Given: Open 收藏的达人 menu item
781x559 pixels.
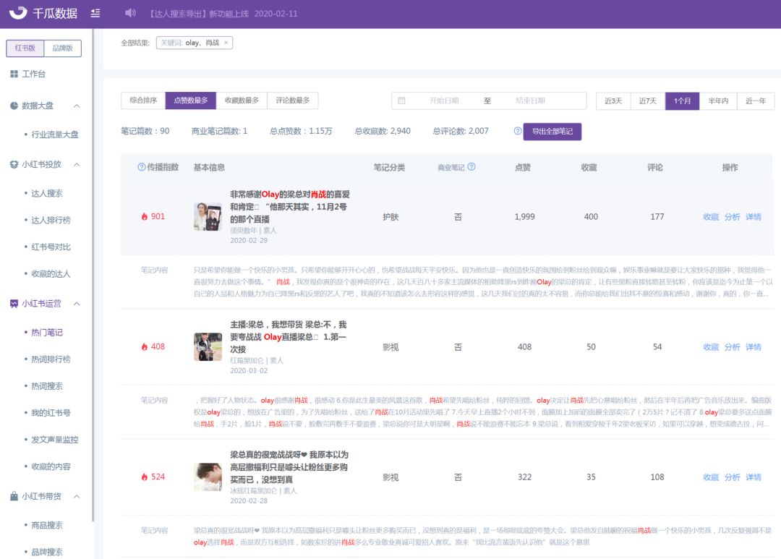Looking at the screenshot, I should point(51,274).
